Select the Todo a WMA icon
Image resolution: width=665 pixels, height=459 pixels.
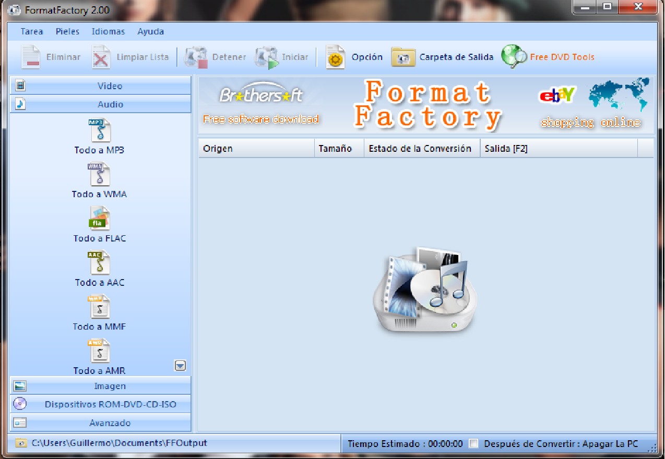click(x=100, y=175)
